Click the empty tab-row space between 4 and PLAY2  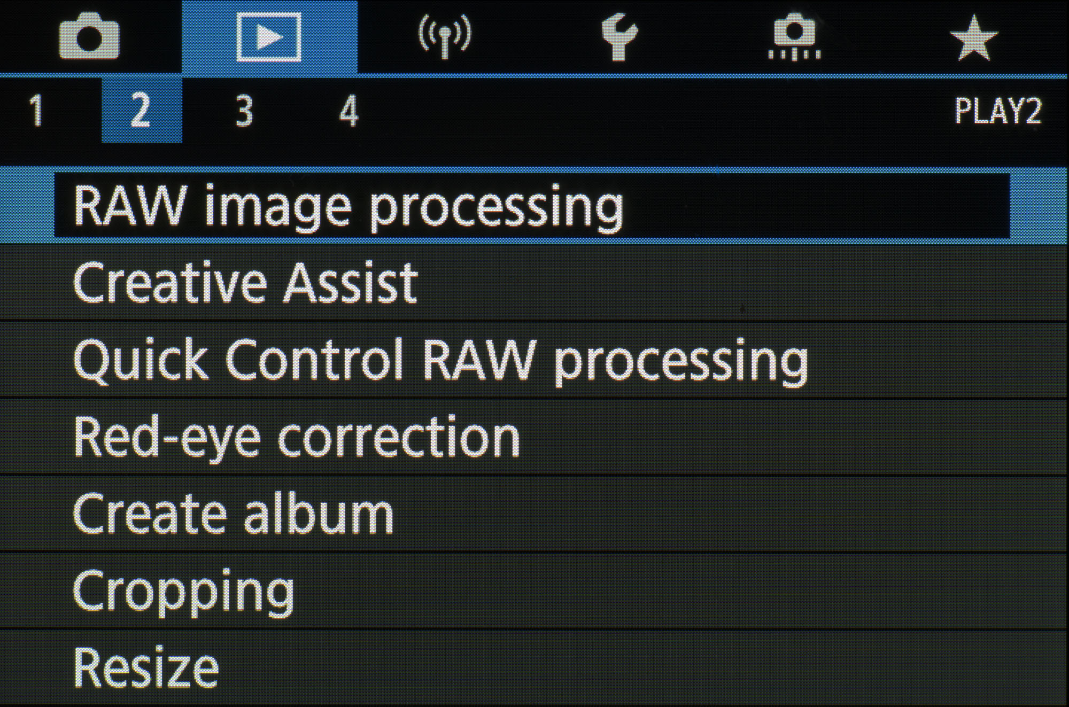[x=641, y=111]
